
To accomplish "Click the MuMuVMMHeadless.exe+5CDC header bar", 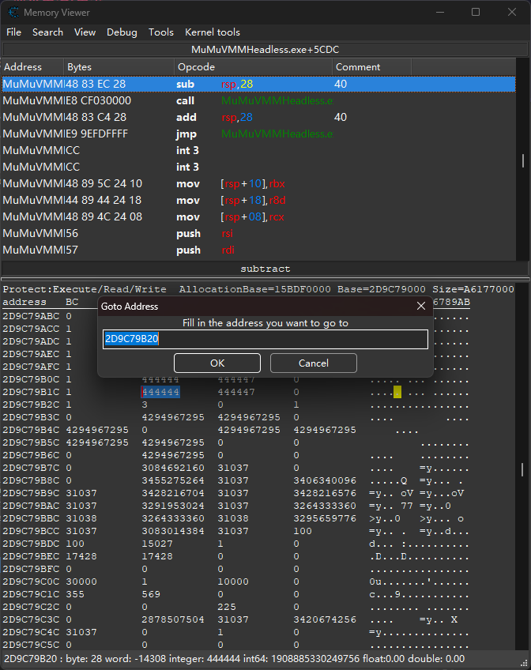I will click(265, 50).
